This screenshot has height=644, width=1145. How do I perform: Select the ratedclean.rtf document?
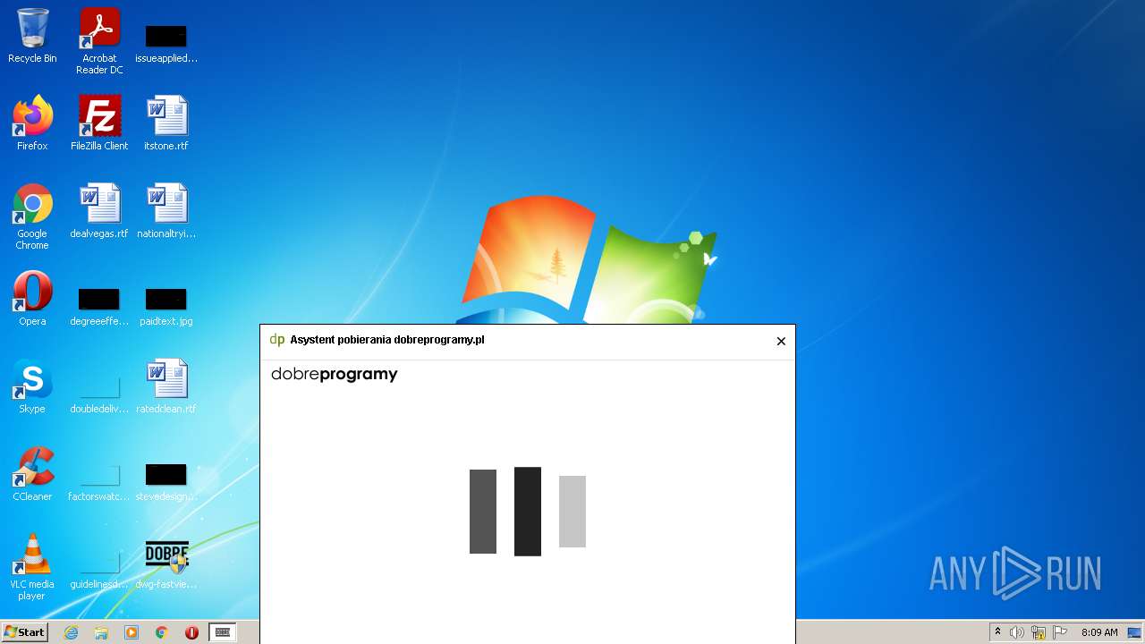click(166, 386)
